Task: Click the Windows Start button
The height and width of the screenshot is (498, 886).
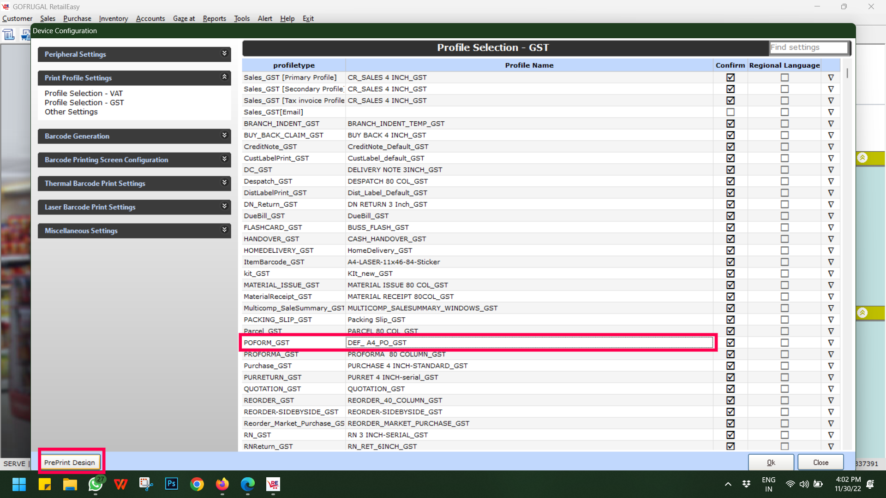Action: pos(19,484)
